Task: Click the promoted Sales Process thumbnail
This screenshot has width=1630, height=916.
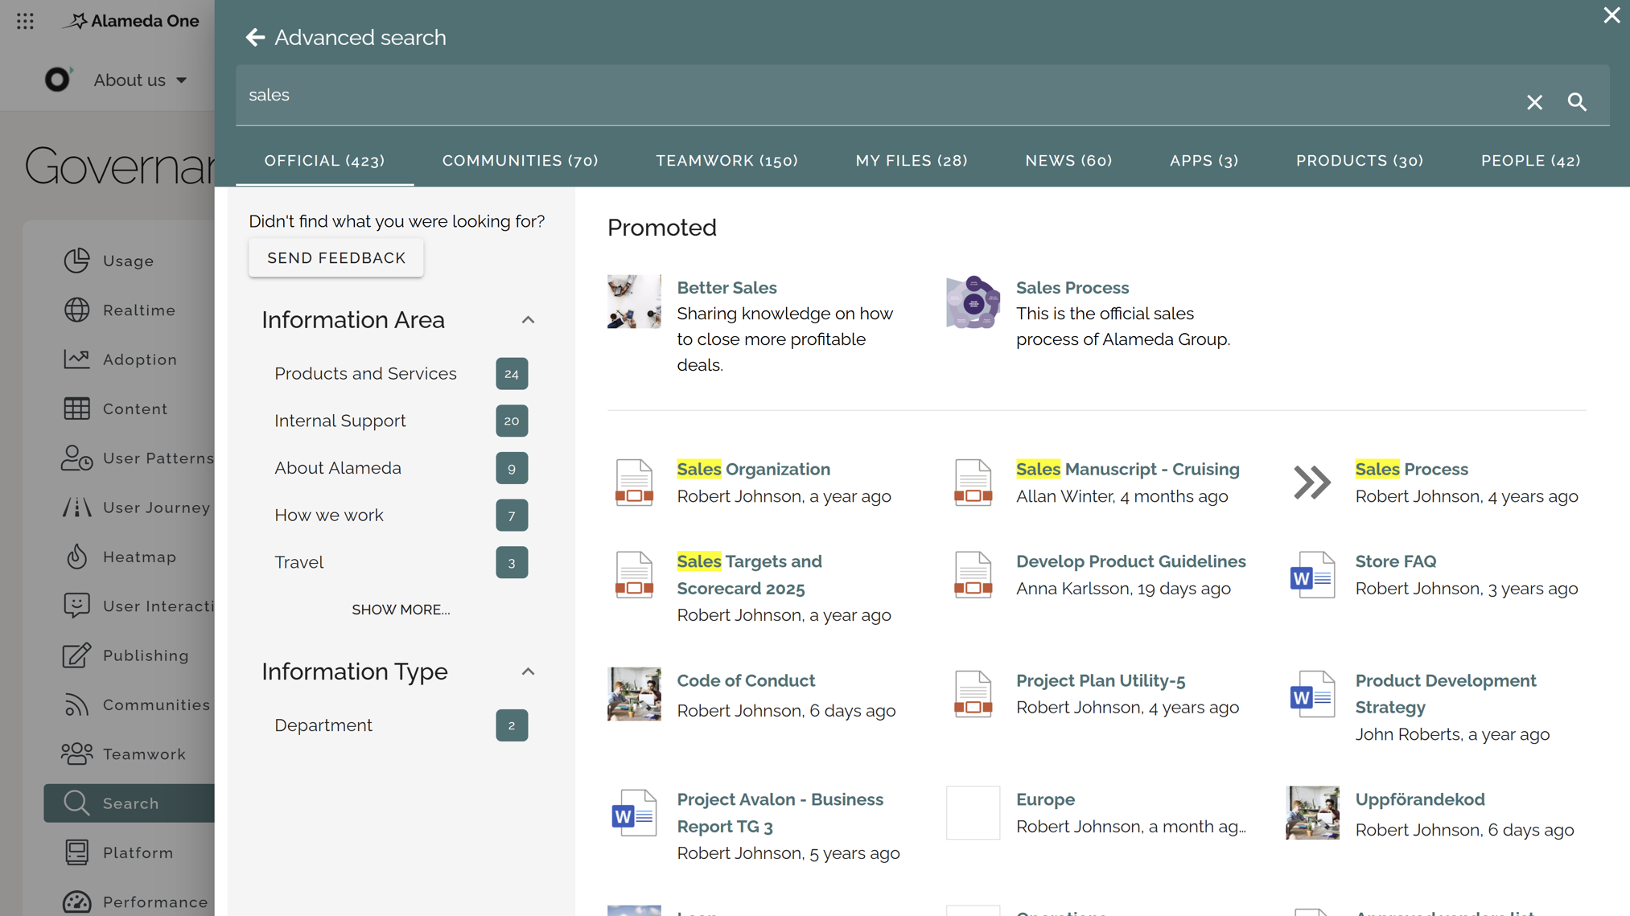Action: click(973, 302)
